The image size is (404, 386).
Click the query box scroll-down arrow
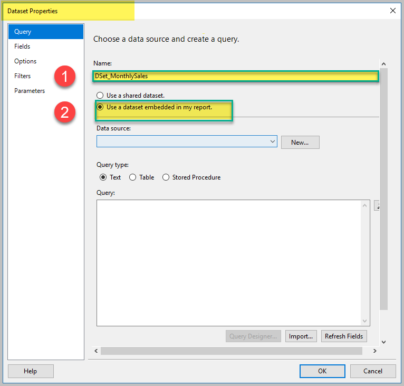tap(364, 321)
